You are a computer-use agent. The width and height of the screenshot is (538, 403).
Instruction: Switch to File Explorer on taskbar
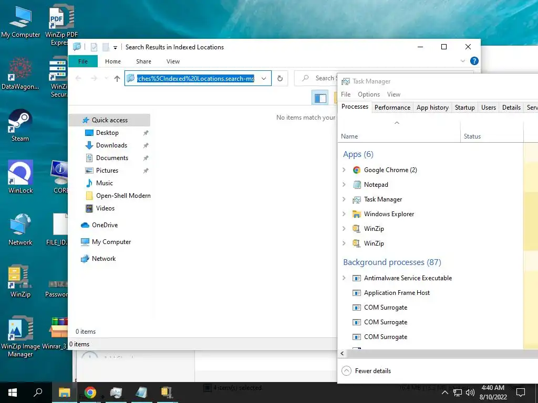click(x=64, y=393)
